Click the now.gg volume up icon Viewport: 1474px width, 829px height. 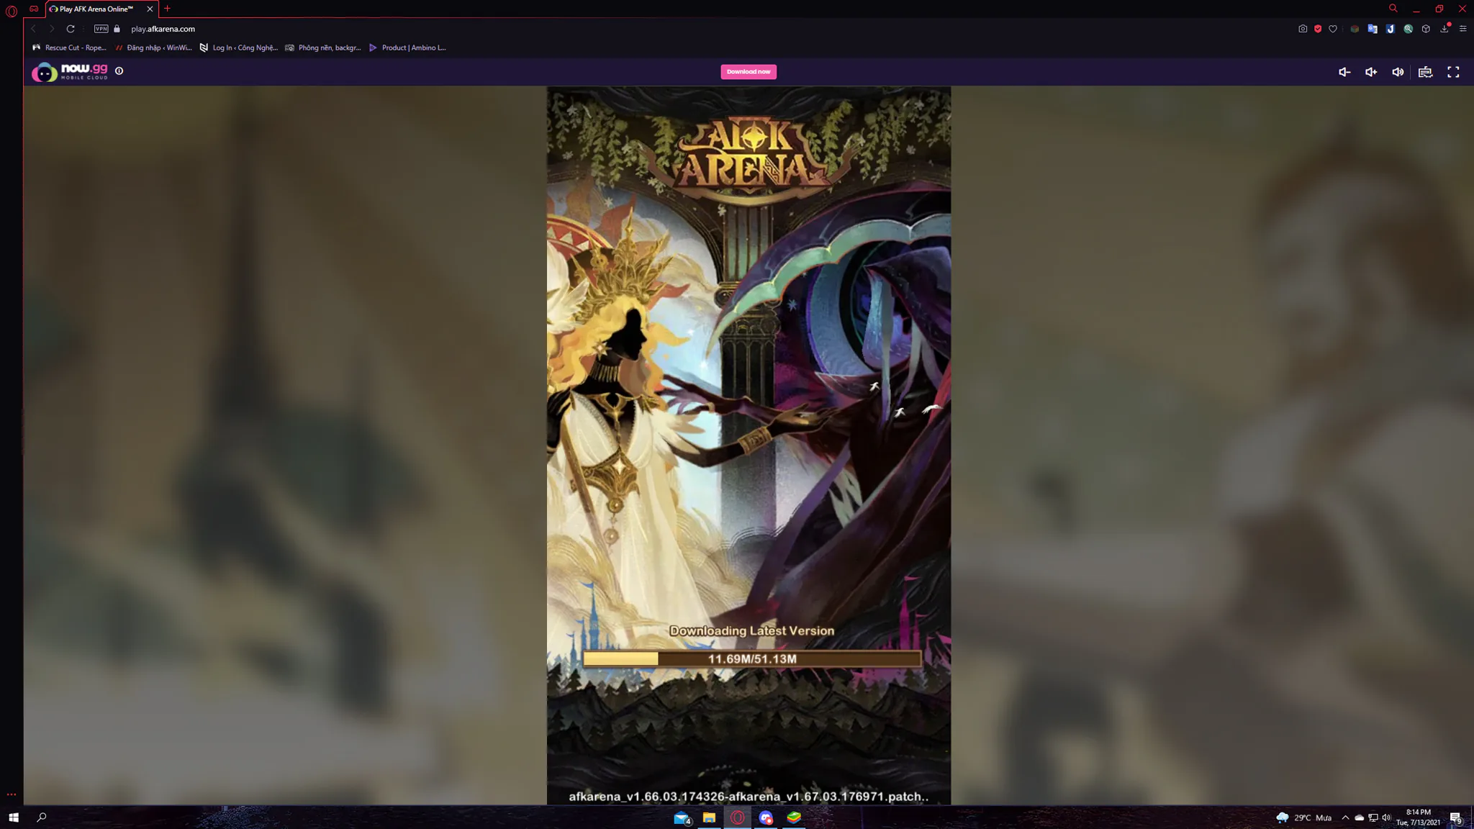pyautogui.click(x=1371, y=72)
